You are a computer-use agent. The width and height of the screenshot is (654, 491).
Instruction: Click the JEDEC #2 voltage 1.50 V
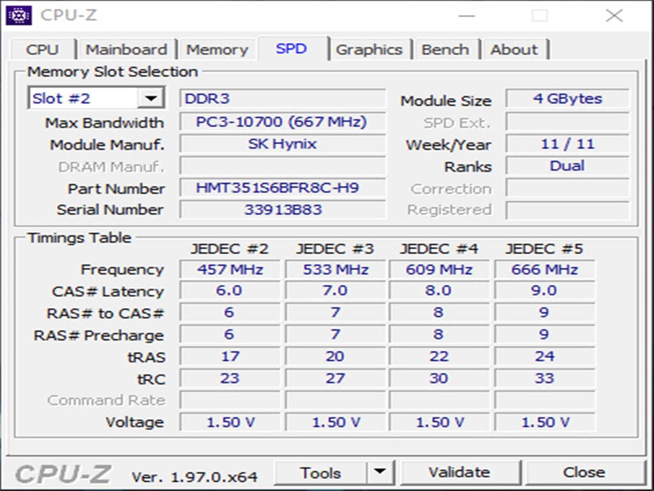click(x=230, y=422)
